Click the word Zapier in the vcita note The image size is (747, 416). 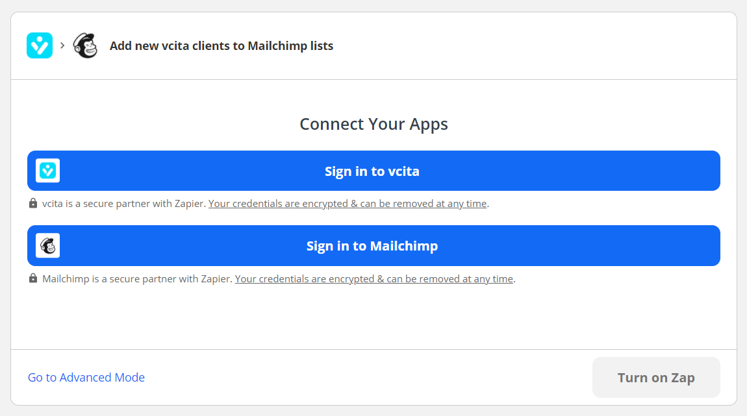pos(190,204)
